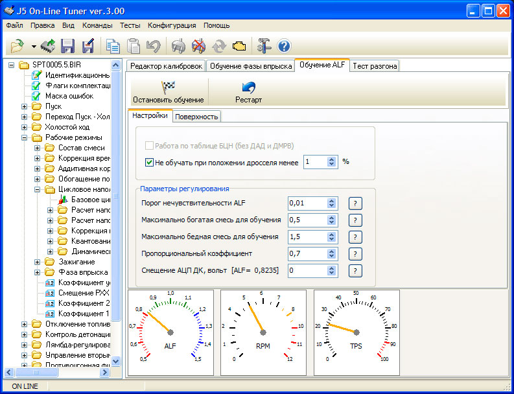Image resolution: width=514 pixels, height=394 pixels.
Task: Click the disconnect crossed-plug icon
Action: coord(198,46)
